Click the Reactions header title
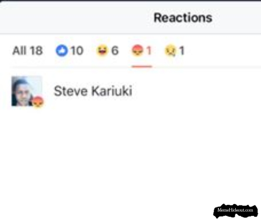Screen dimensions: 261x221 tap(183, 18)
